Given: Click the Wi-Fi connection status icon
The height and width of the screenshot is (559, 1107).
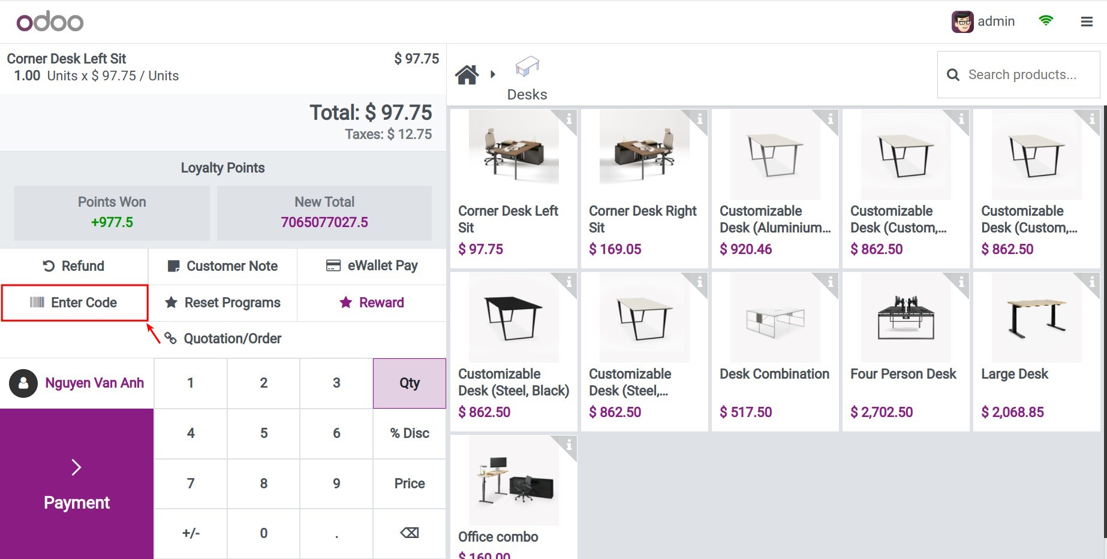Looking at the screenshot, I should click(1046, 20).
